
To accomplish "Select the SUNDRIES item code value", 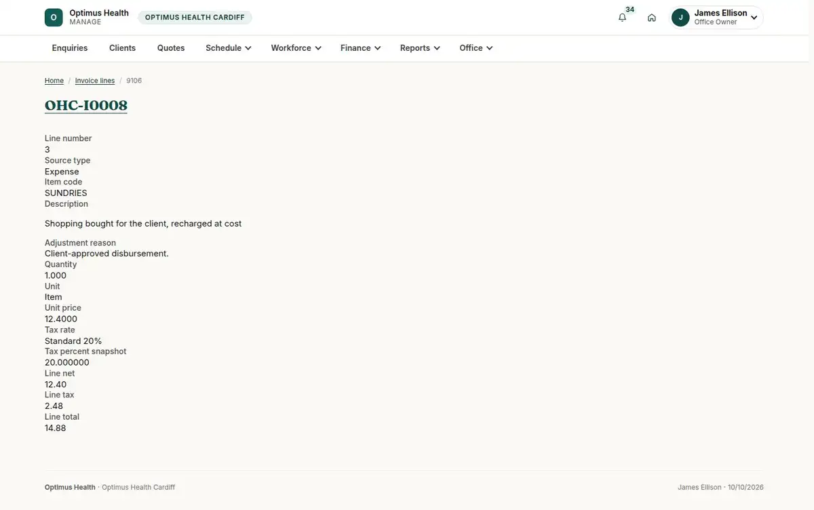I will 66,193.
